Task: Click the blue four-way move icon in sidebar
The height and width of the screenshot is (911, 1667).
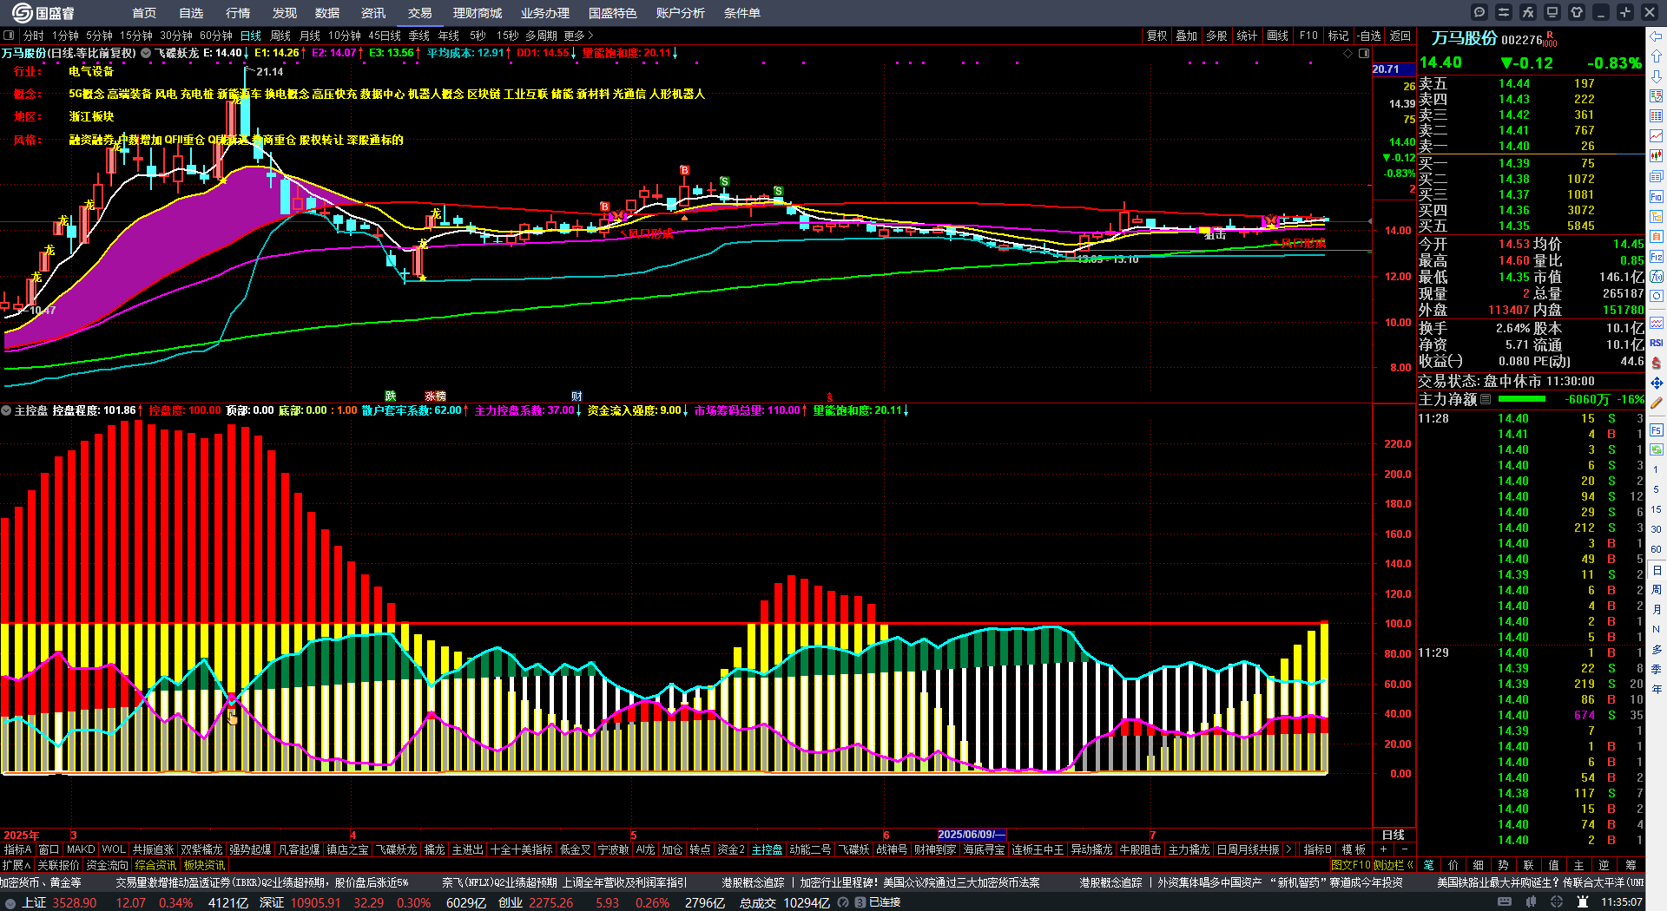Action: click(x=1657, y=383)
